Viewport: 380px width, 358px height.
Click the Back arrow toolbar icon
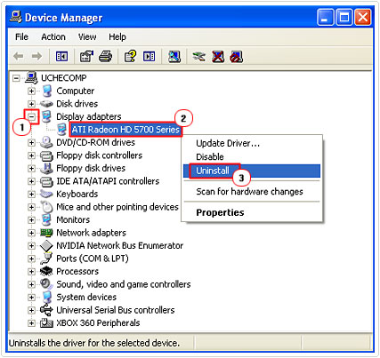(x=19, y=56)
